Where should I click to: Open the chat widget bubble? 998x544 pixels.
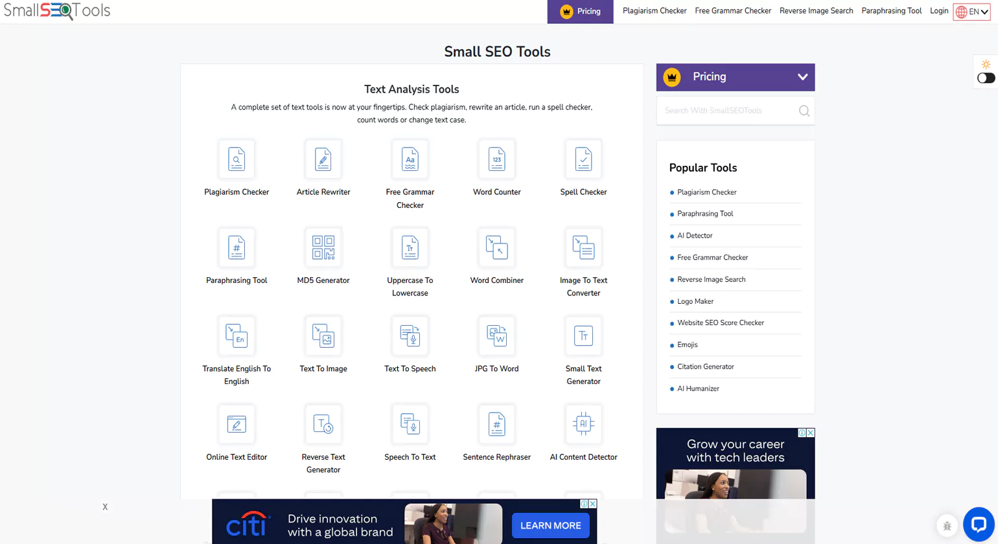[979, 525]
